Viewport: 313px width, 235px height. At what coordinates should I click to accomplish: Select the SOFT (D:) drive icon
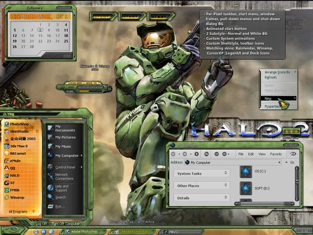tap(245, 188)
